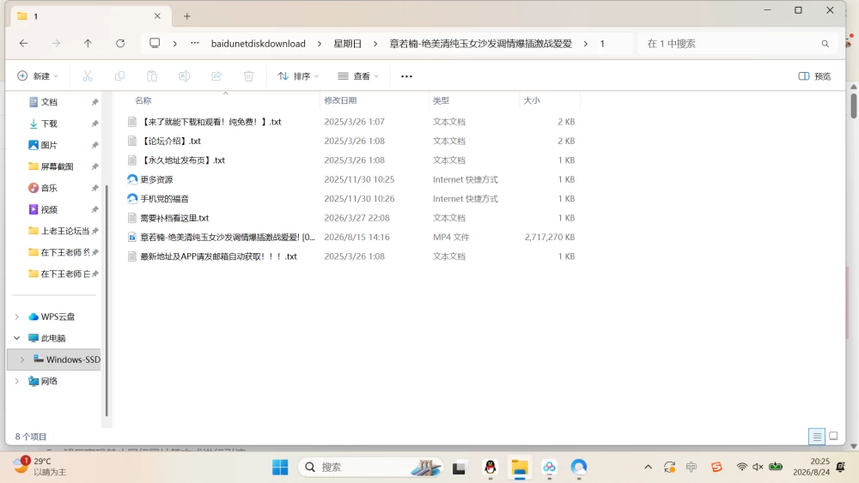Open 视频 in the sidebar
Image resolution: width=859 pixels, height=483 pixels.
point(49,209)
